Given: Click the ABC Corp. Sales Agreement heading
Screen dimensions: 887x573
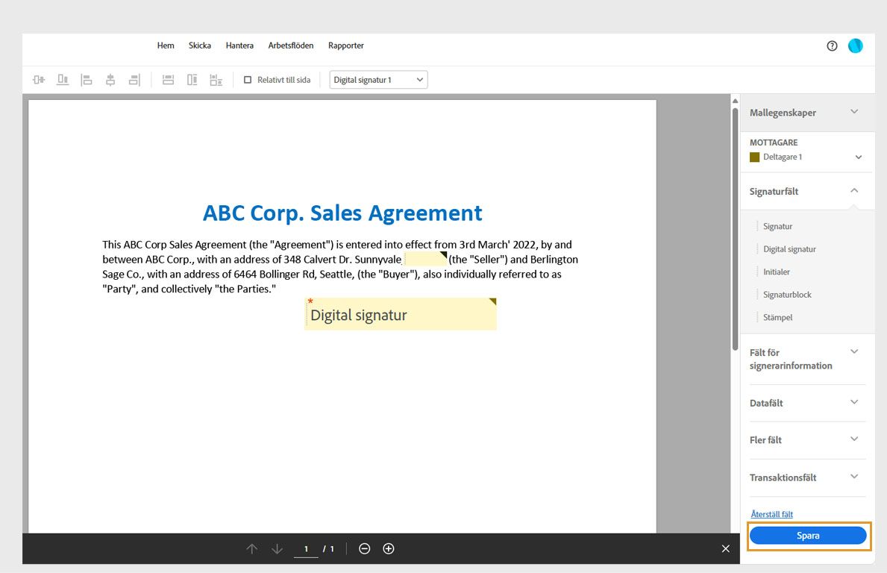Looking at the screenshot, I should point(342,213).
